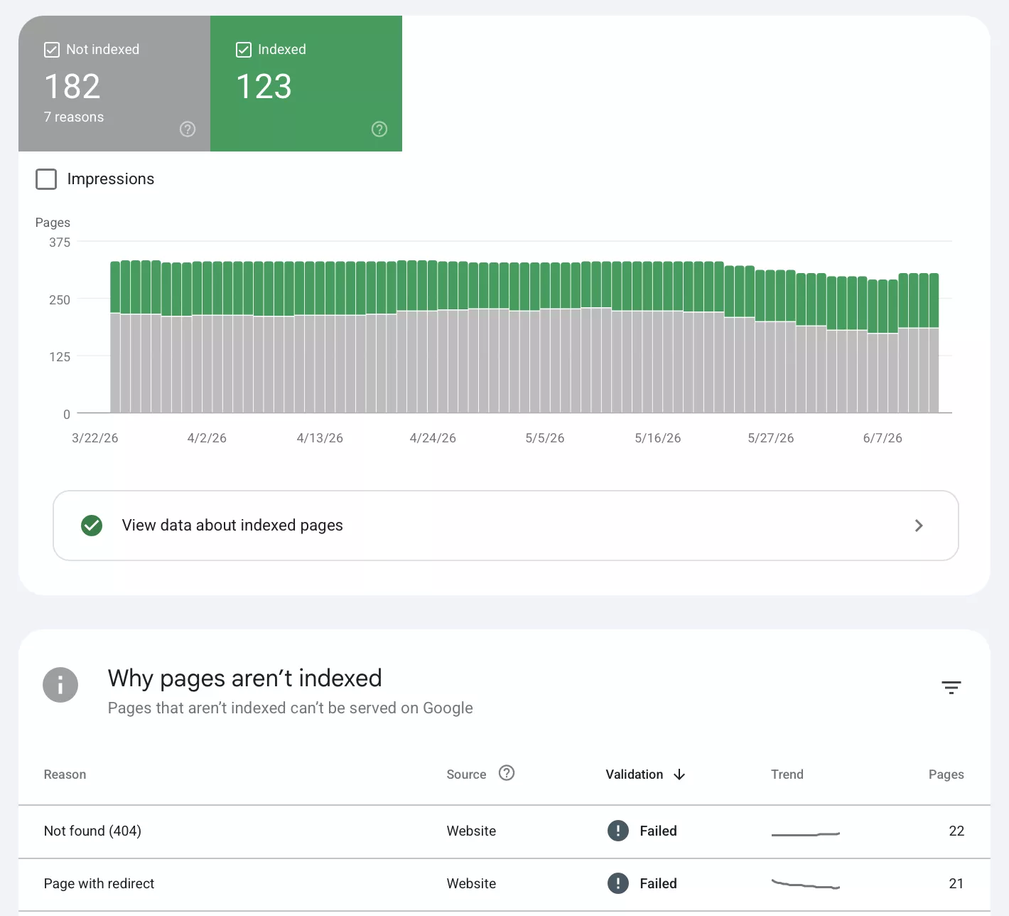This screenshot has width=1009, height=916.
Task: Open the Not found (404) row
Action: [505, 831]
